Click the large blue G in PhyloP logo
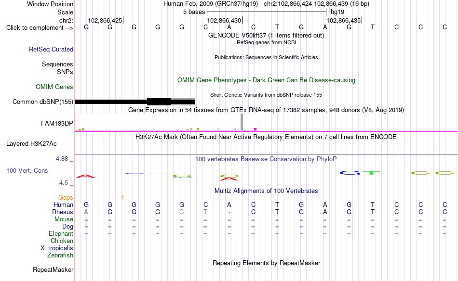The image size is (458, 281). pyautogui.click(x=350, y=173)
